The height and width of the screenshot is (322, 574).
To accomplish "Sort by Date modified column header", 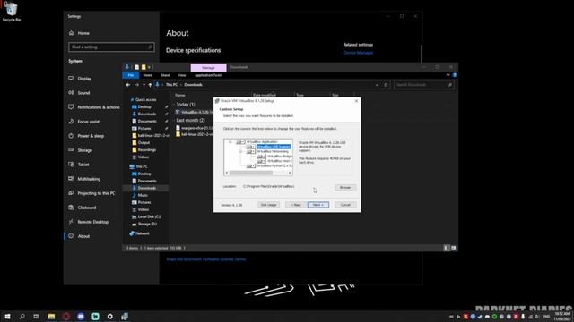I will coord(265,96).
